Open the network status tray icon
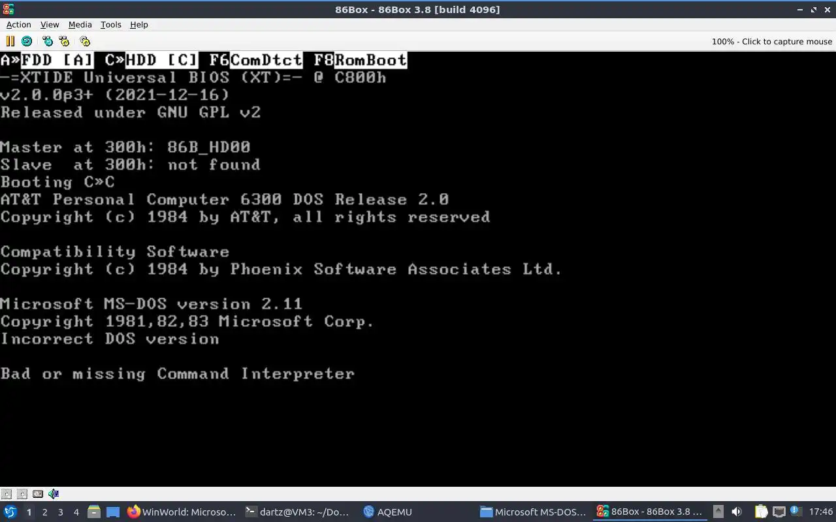 [779, 512]
